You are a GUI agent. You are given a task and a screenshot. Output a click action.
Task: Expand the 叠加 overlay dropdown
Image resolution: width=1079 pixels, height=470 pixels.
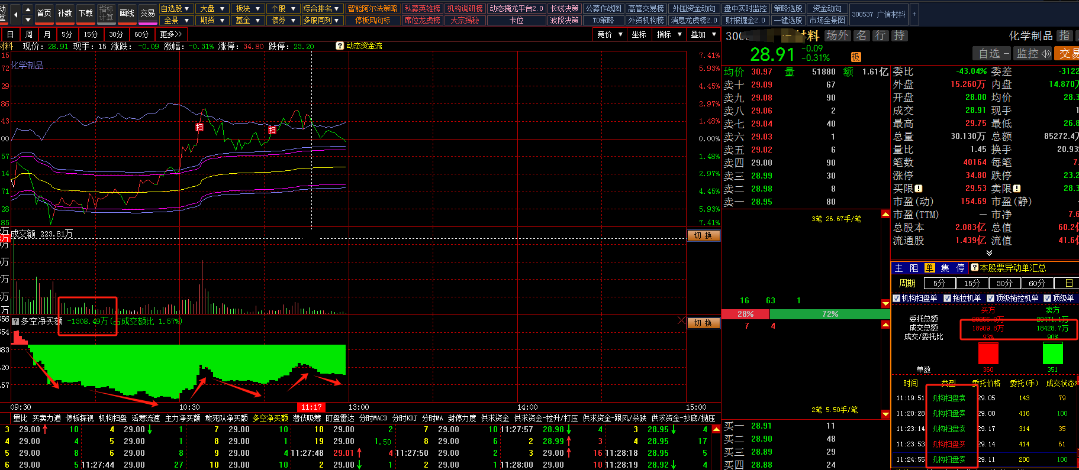[703, 34]
